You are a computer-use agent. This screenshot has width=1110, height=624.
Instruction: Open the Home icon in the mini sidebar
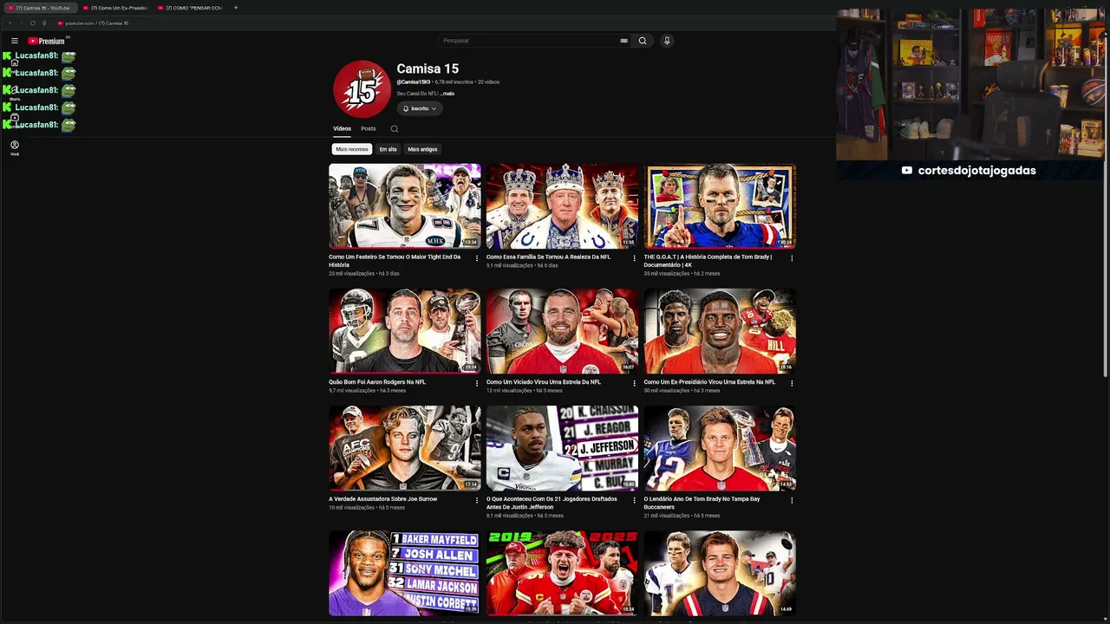tap(15, 62)
